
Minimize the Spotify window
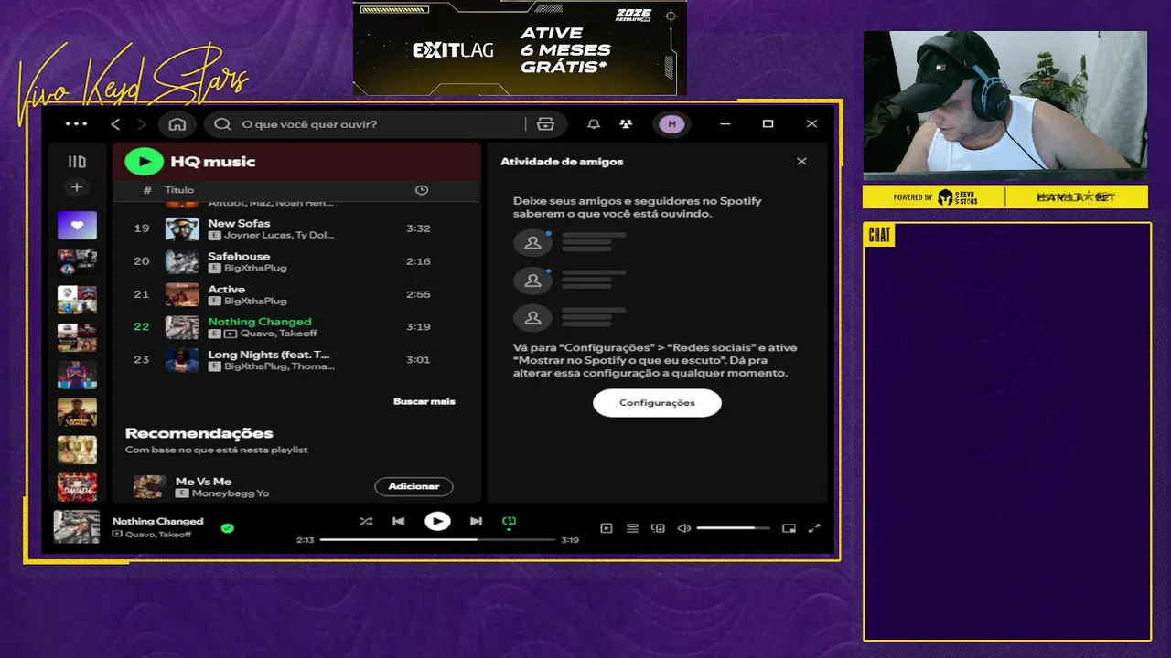point(725,124)
